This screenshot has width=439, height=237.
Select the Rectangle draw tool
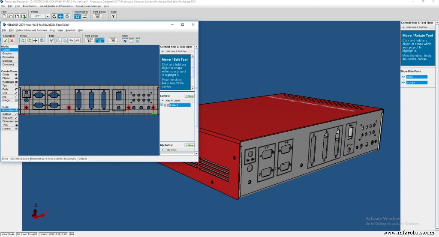9,82
